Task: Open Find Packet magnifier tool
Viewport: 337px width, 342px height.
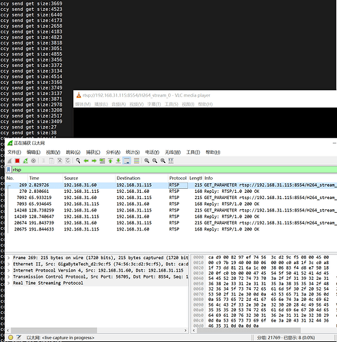Action: 78,161
